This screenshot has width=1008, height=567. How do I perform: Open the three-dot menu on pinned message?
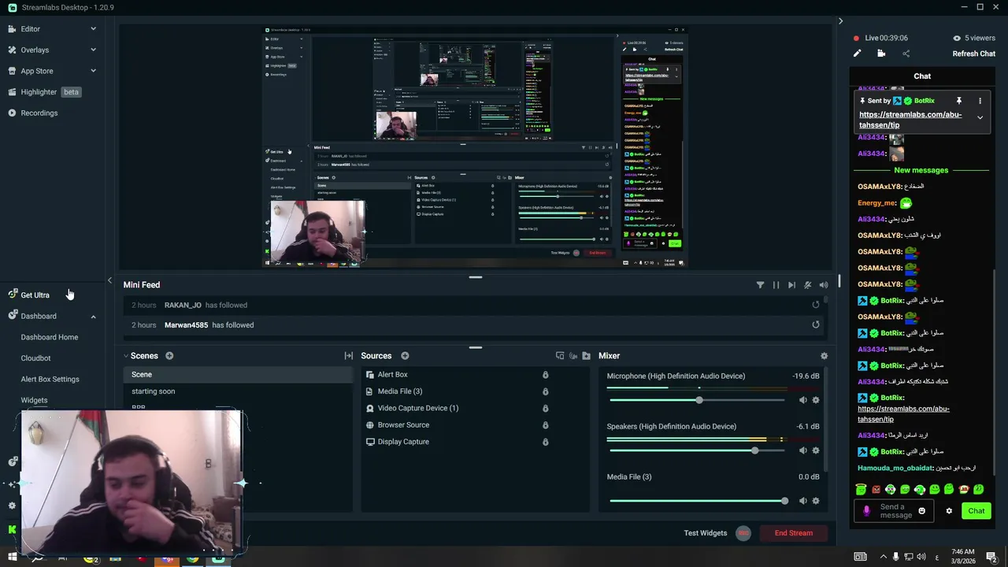tap(980, 101)
